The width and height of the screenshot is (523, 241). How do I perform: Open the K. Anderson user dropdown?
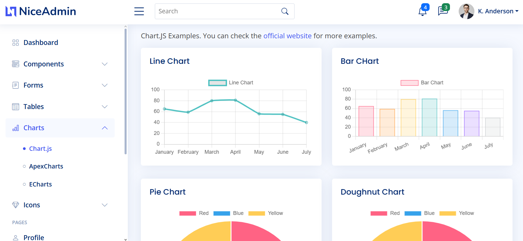(x=498, y=11)
